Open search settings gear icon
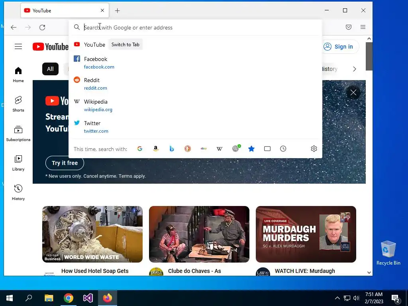 (314, 149)
